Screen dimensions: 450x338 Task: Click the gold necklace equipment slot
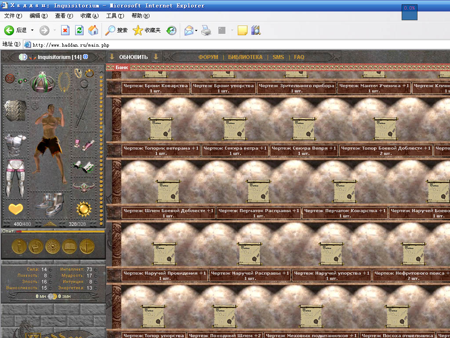tap(64, 82)
